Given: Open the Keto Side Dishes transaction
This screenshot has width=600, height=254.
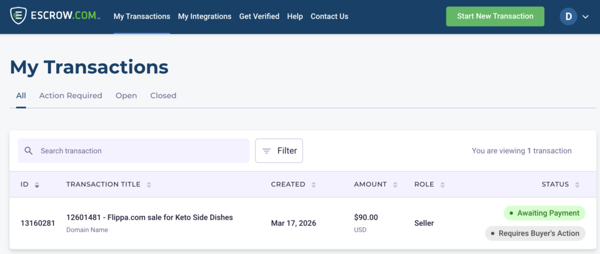Looking at the screenshot, I should coord(149,218).
